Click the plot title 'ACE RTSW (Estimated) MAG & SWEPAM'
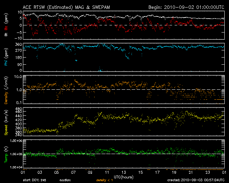The image size is (229, 183). pos(66,7)
